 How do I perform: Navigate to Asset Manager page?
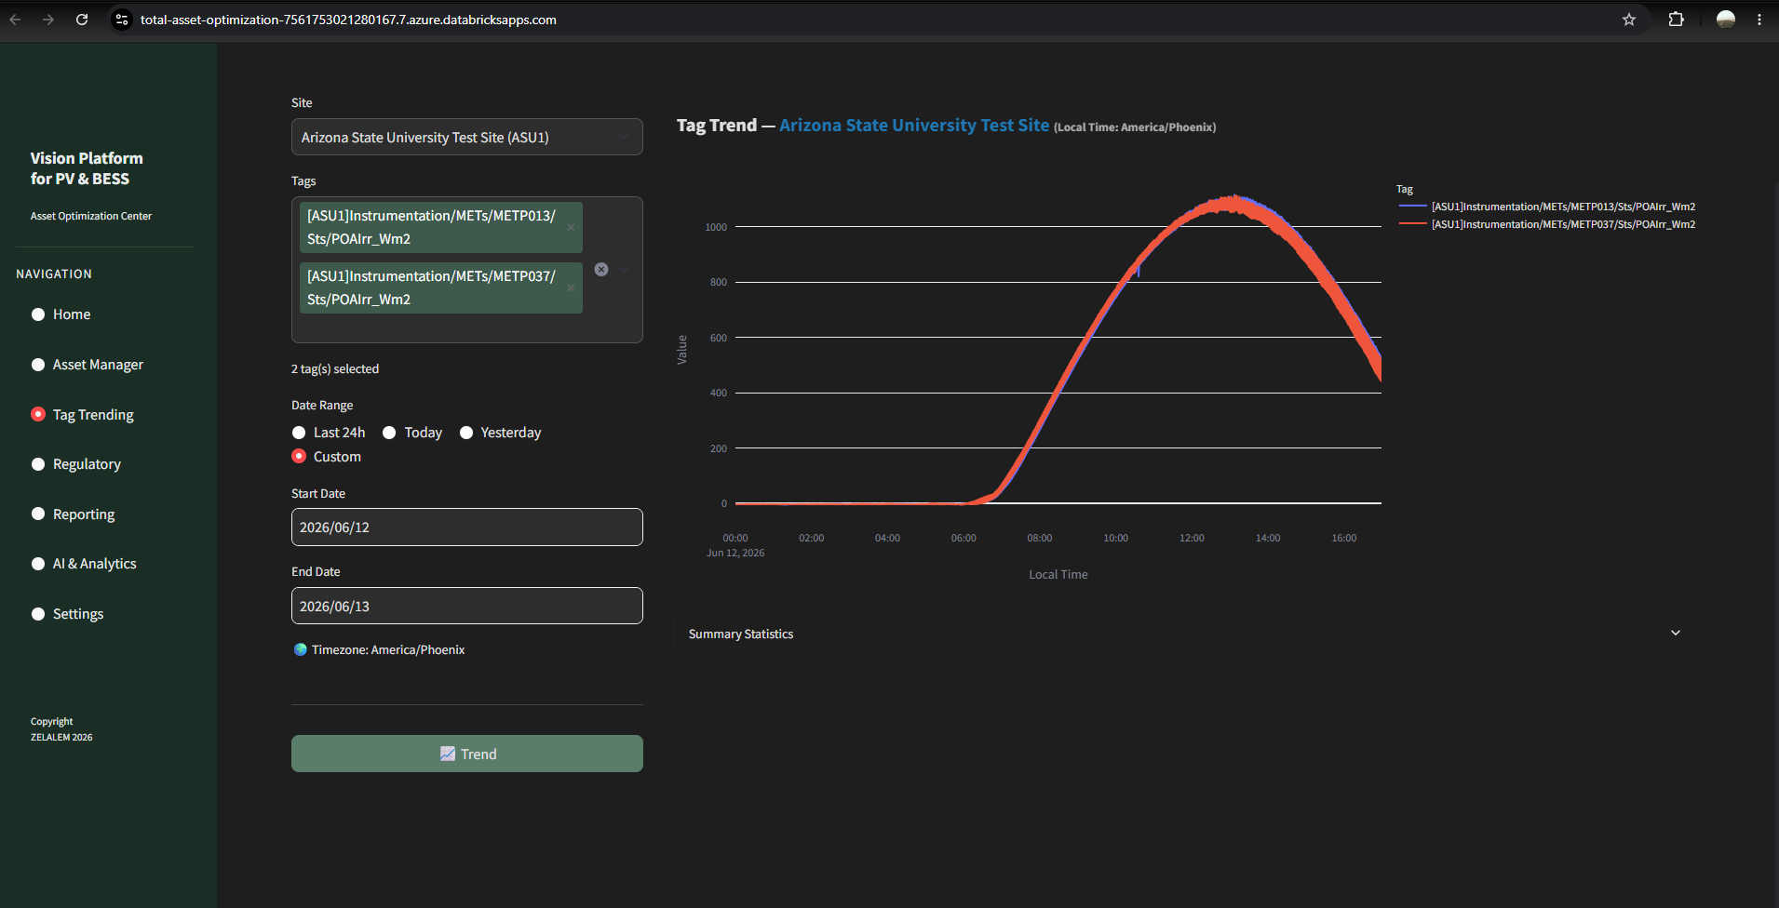[x=98, y=365]
